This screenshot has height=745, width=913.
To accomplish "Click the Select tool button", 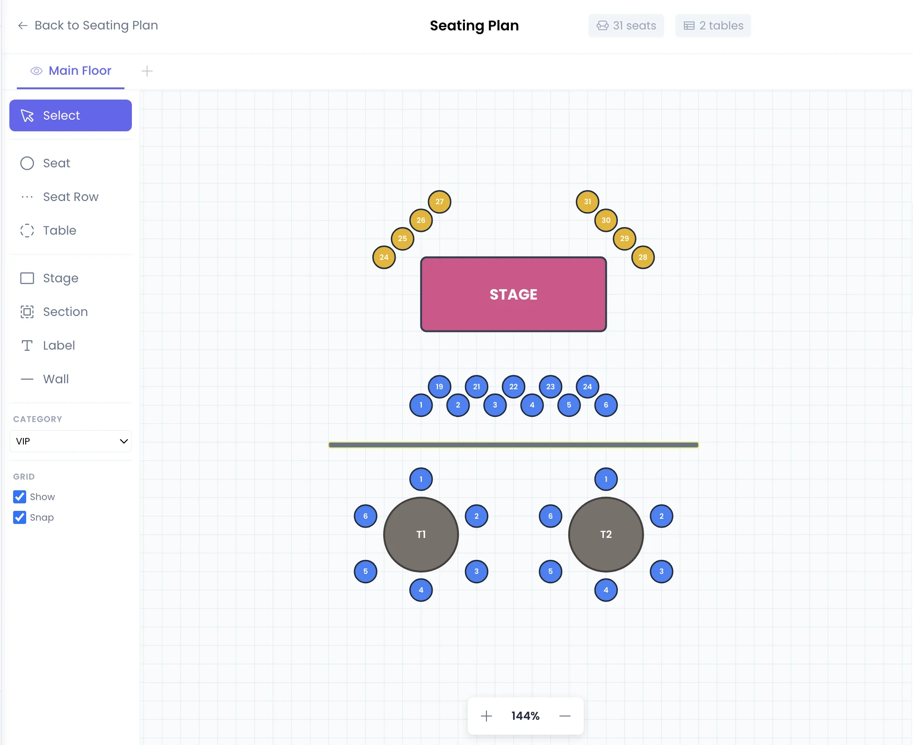I will pyautogui.click(x=71, y=115).
